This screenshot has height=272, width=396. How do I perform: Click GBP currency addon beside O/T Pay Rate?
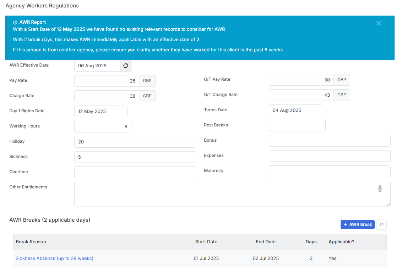342,80
